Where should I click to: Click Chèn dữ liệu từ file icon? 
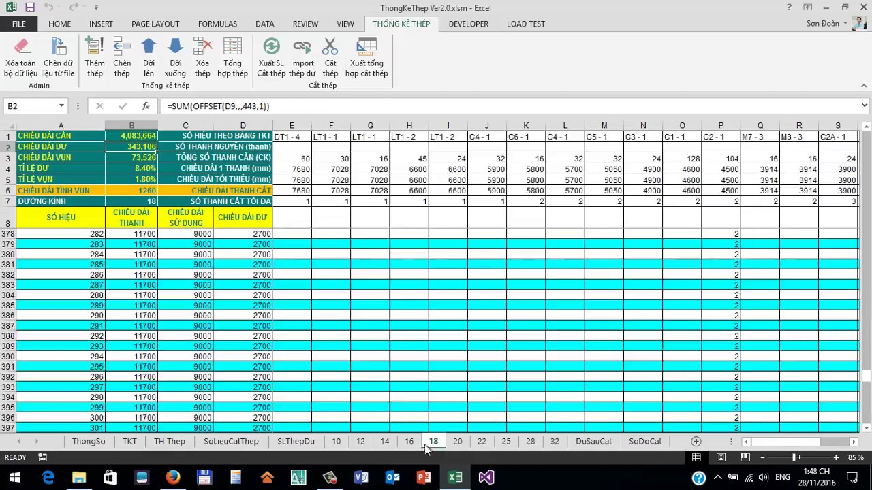pos(58,46)
